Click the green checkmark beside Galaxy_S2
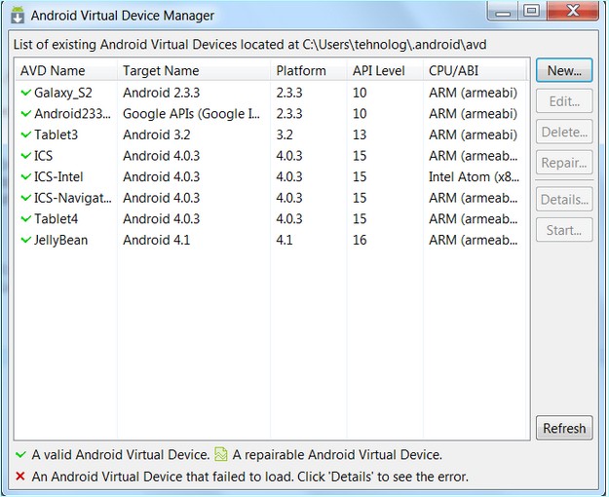609x497 pixels. click(x=25, y=93)
